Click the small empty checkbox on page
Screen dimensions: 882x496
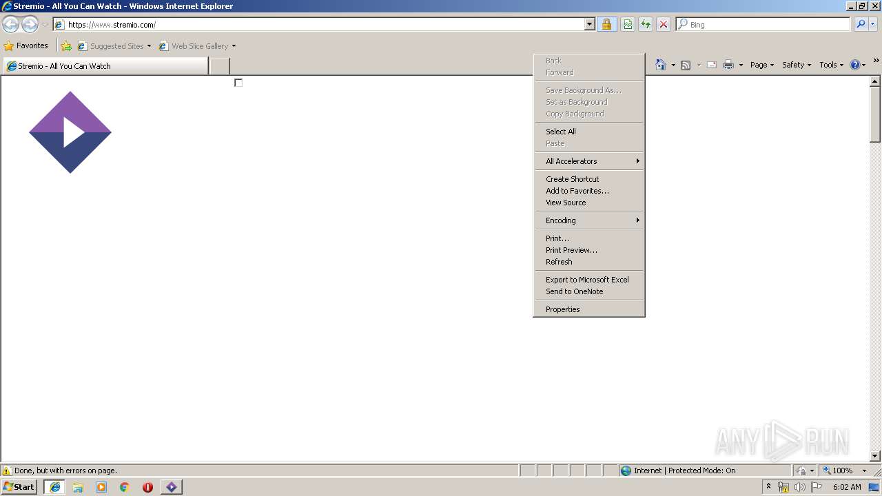[238, 83]
